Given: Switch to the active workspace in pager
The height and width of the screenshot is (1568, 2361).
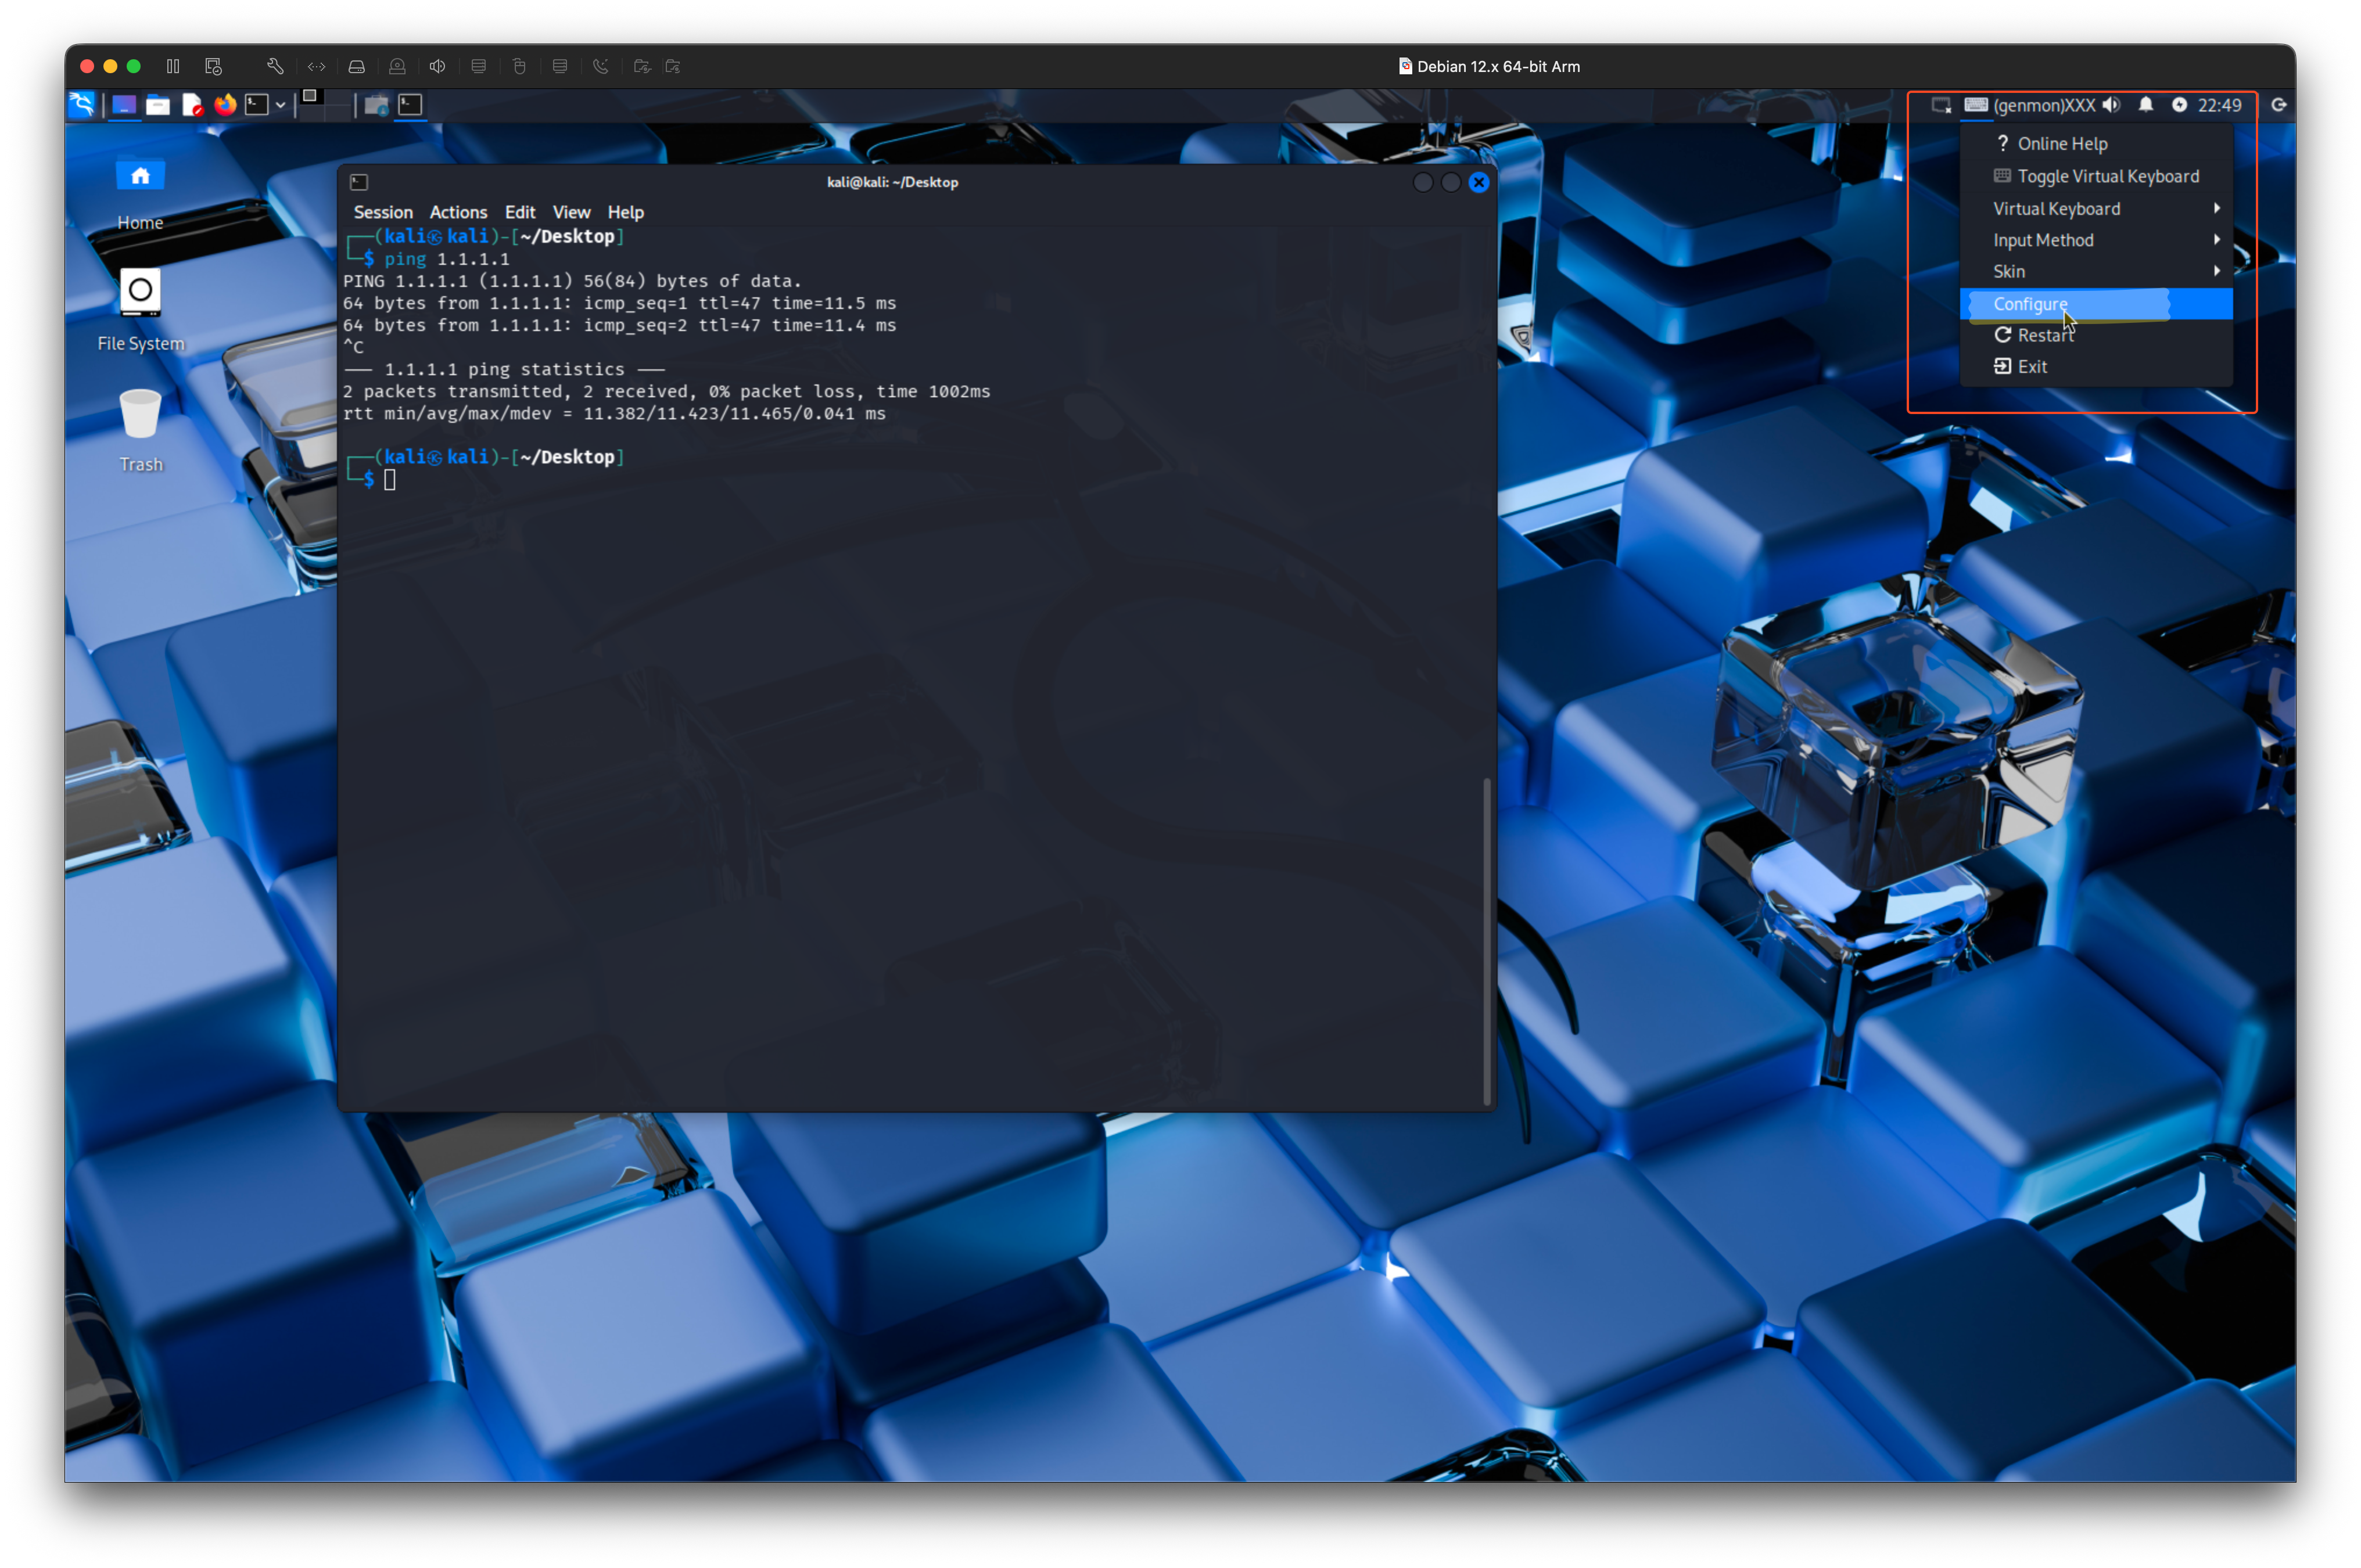Looking at the screenshot, I should (310, 96).
